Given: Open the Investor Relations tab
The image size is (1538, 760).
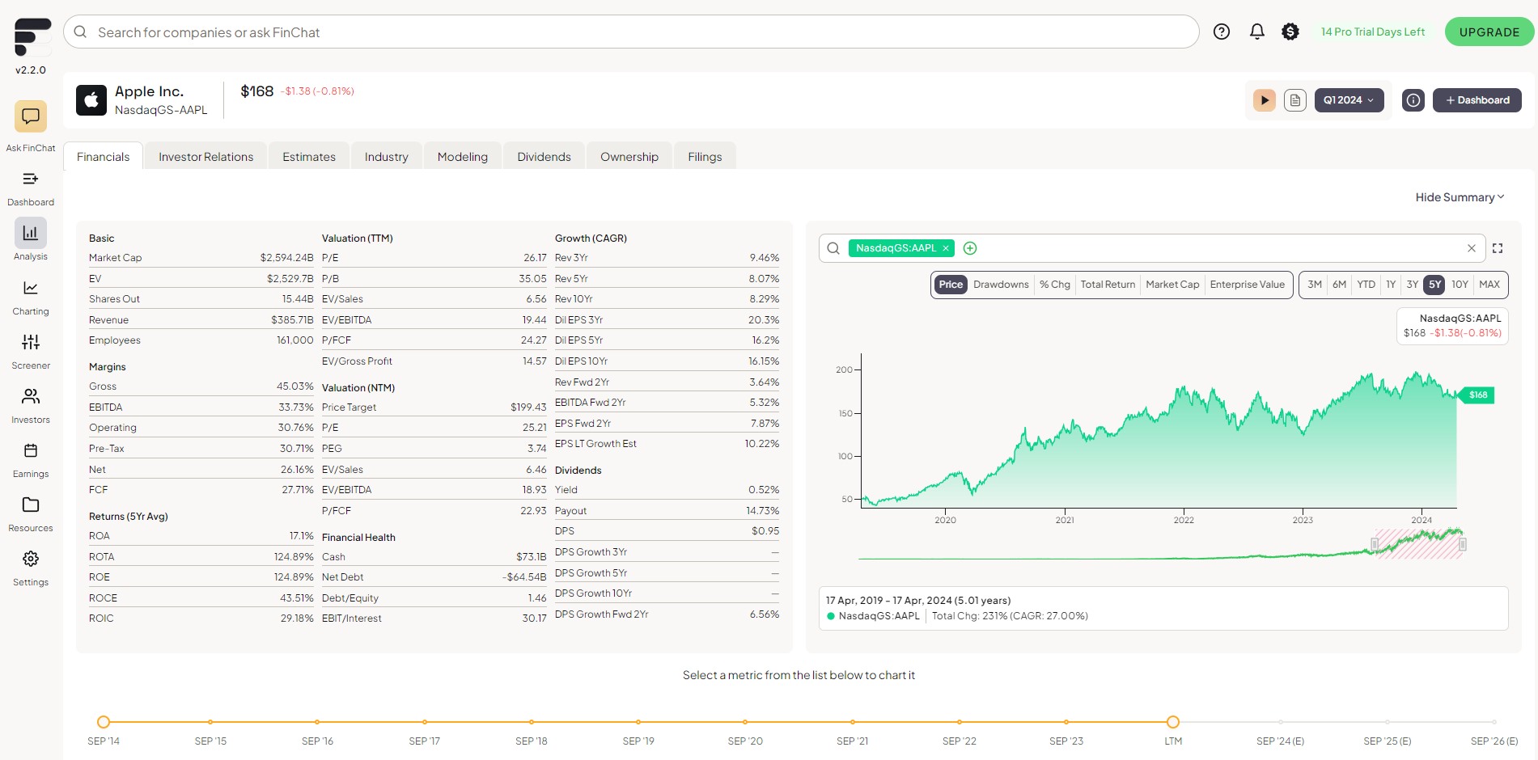Looking at the screenshot, I should tap(205, 157).
